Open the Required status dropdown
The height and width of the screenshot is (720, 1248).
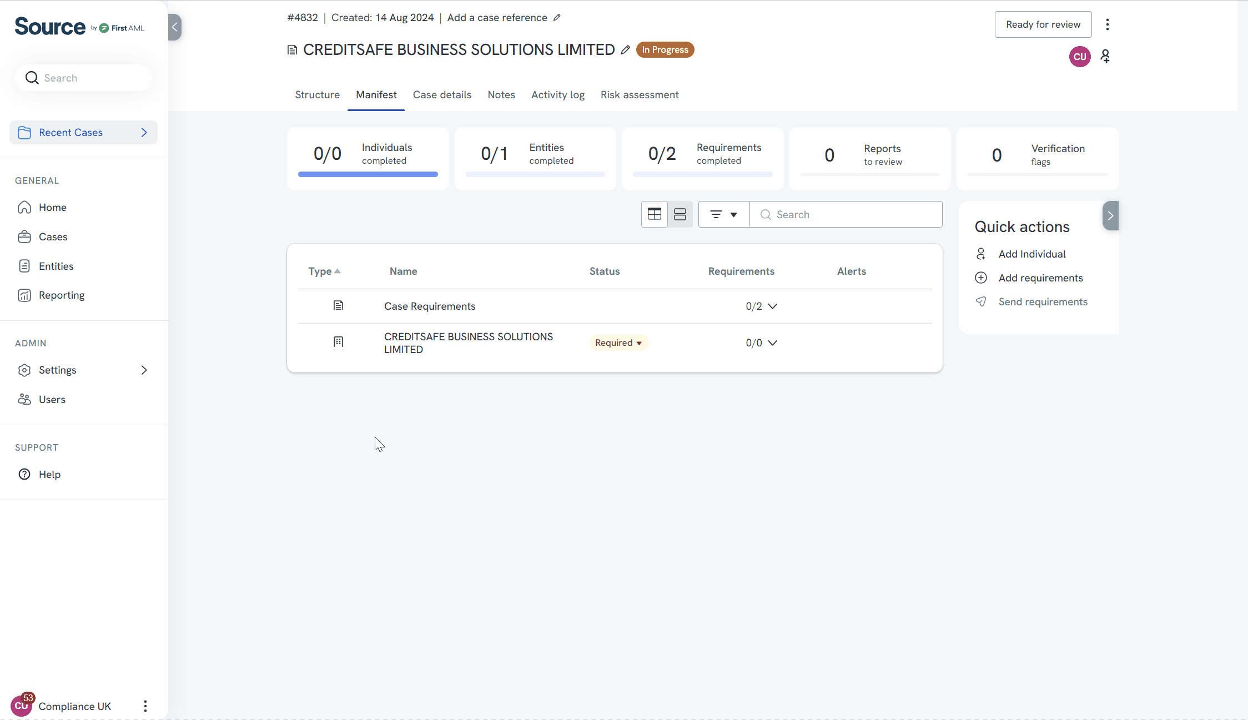click(618, 343)
